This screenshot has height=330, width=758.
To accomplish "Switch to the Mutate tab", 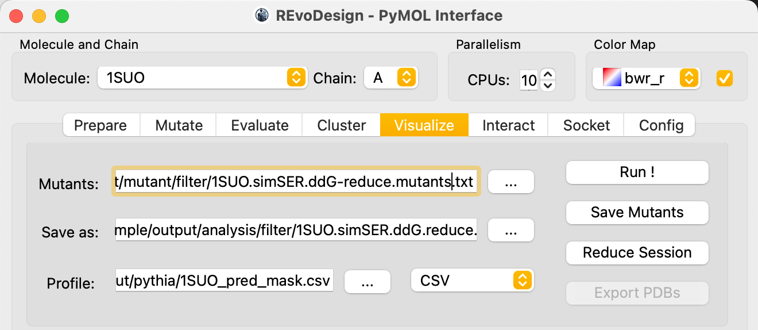I will [179, 125].
